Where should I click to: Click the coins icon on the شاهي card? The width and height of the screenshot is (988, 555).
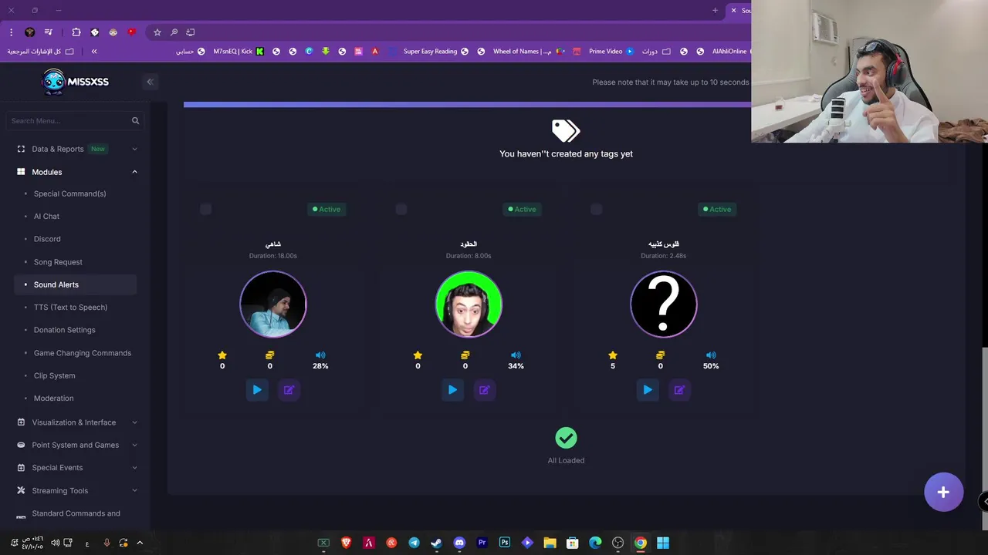pyautogui.click(x=270, y=355)
